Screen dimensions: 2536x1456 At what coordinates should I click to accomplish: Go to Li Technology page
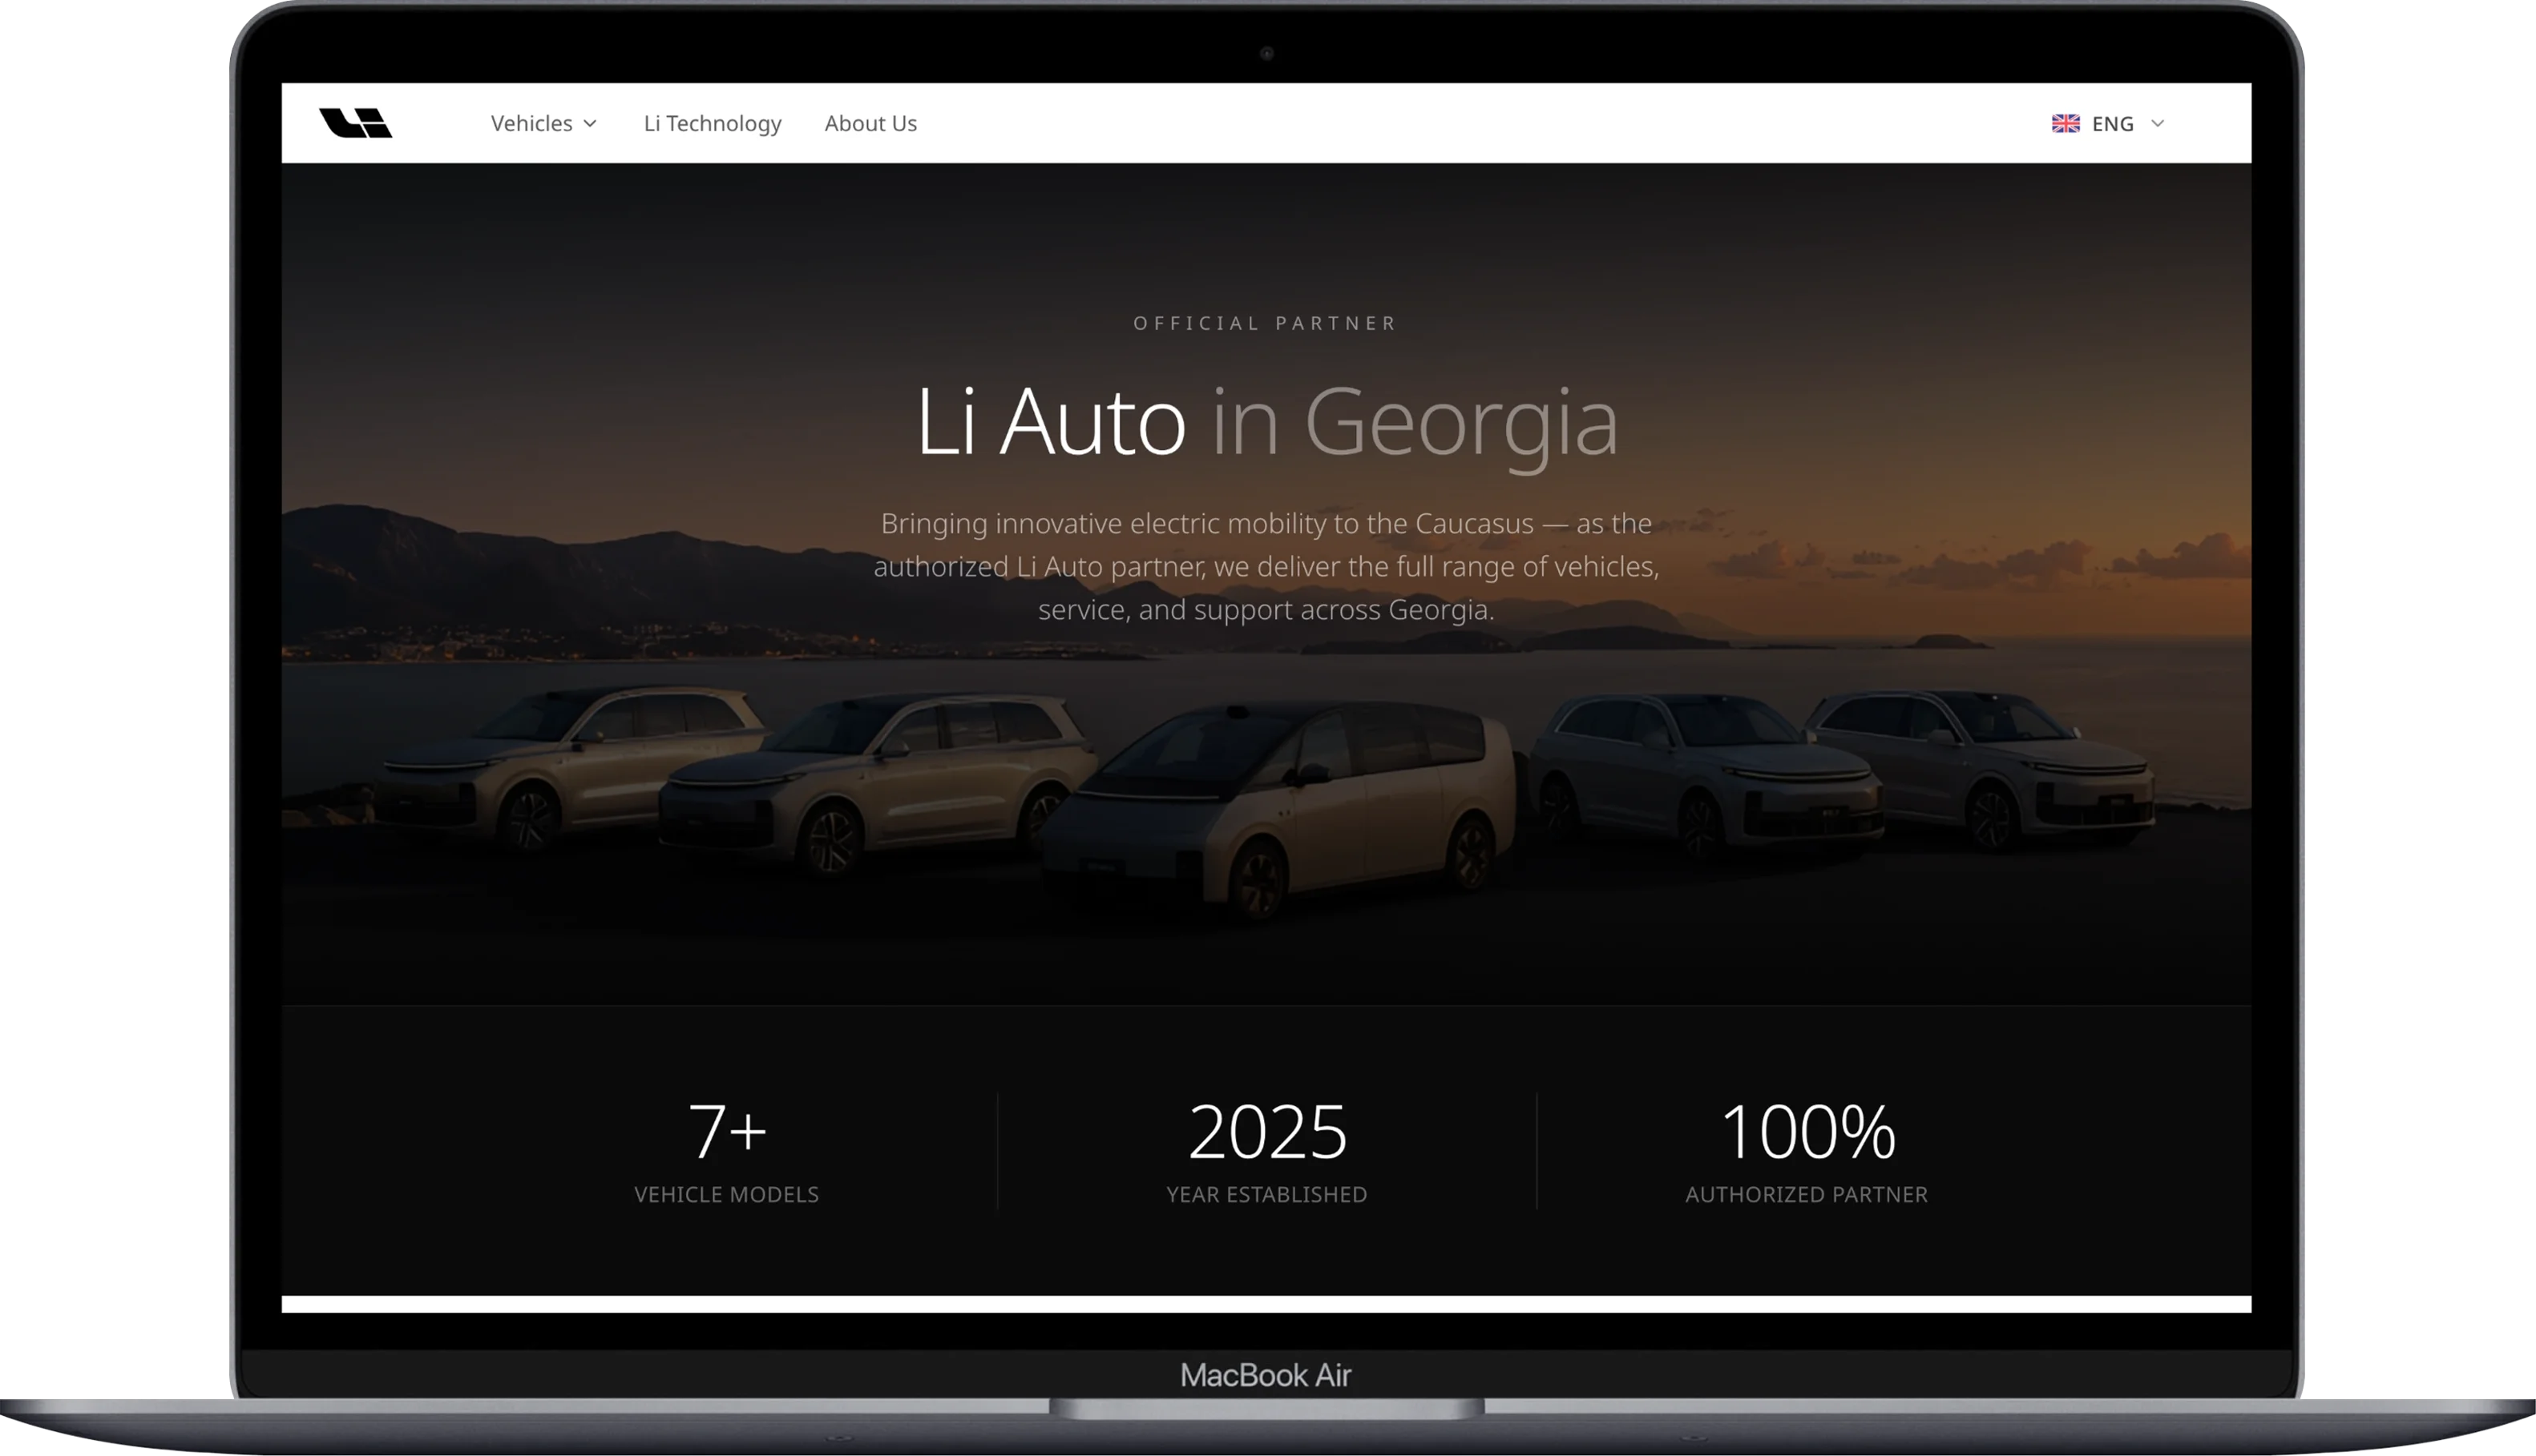pos(712,123)
